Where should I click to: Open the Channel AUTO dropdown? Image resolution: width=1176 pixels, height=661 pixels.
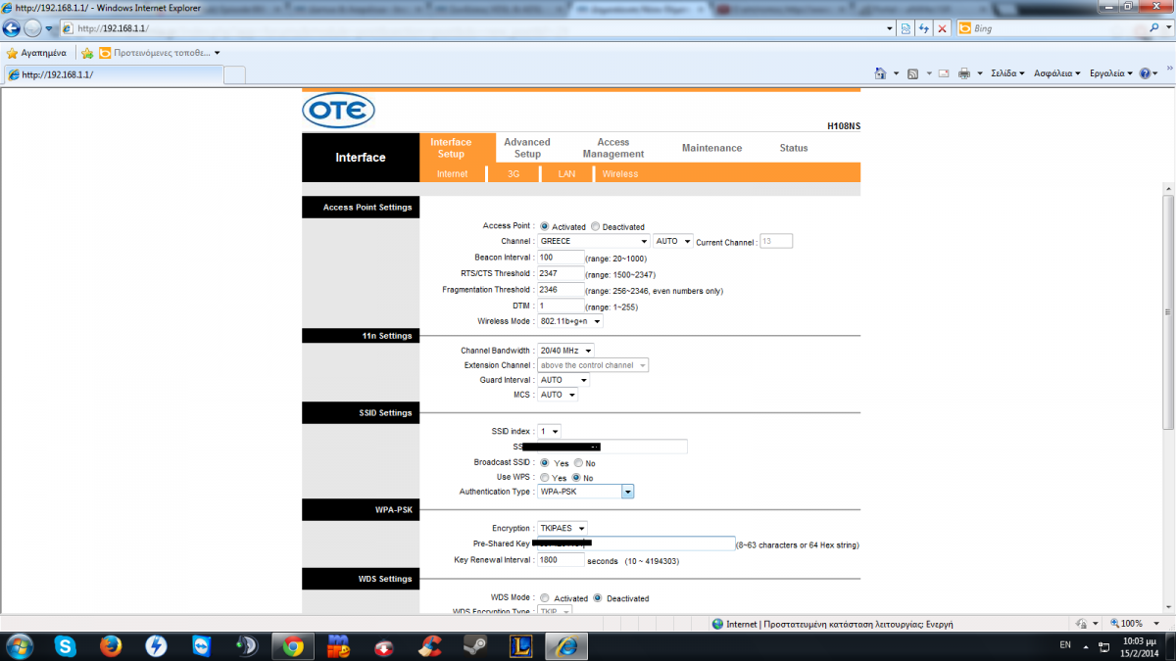[x=674, y=241]
